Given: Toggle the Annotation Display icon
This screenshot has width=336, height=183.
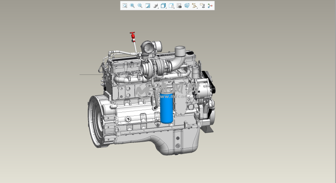Looking at the screenshot, I should point(202,6).
